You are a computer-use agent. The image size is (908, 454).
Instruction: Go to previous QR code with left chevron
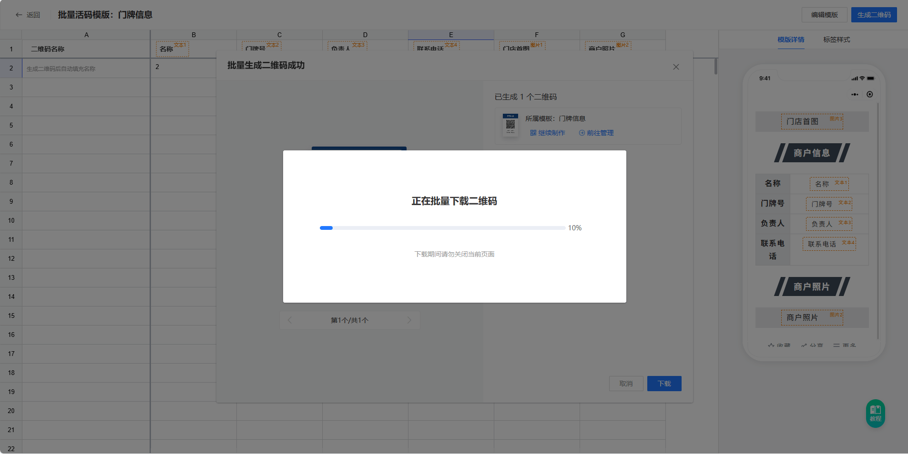tap(290, 320)
